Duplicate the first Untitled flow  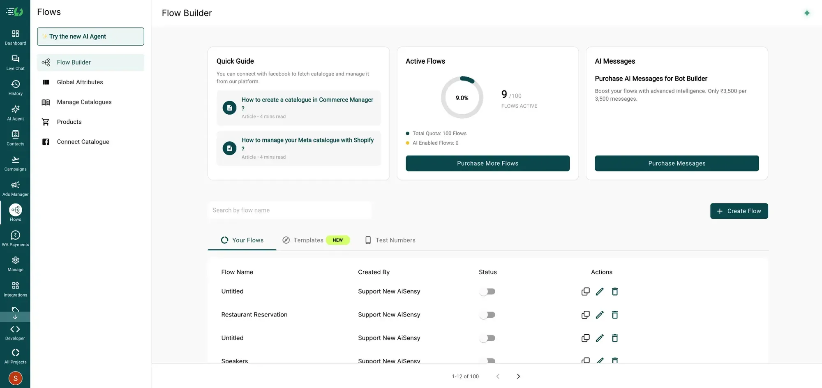coord(585,291)
